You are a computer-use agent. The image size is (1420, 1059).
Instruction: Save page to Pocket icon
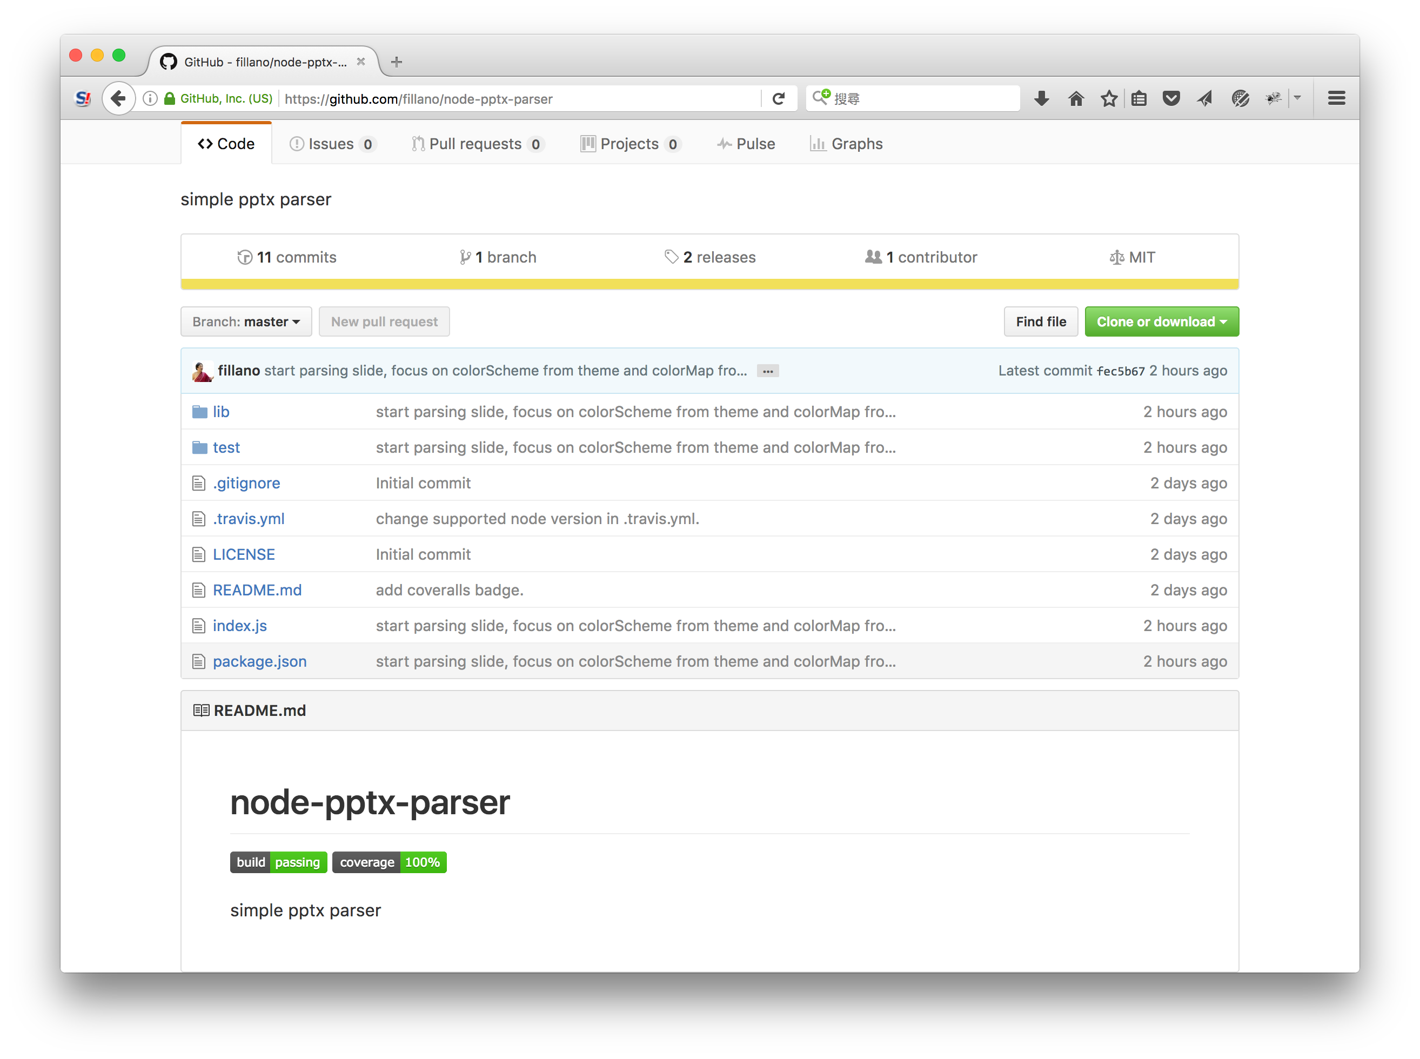coord(1170,98)
